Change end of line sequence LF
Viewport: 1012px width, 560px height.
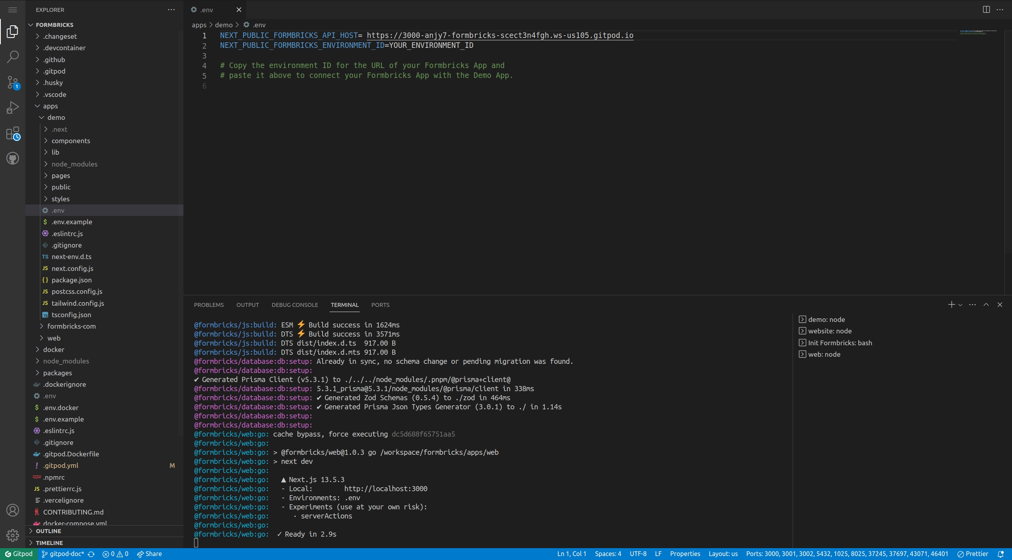[x=658, y=554]
